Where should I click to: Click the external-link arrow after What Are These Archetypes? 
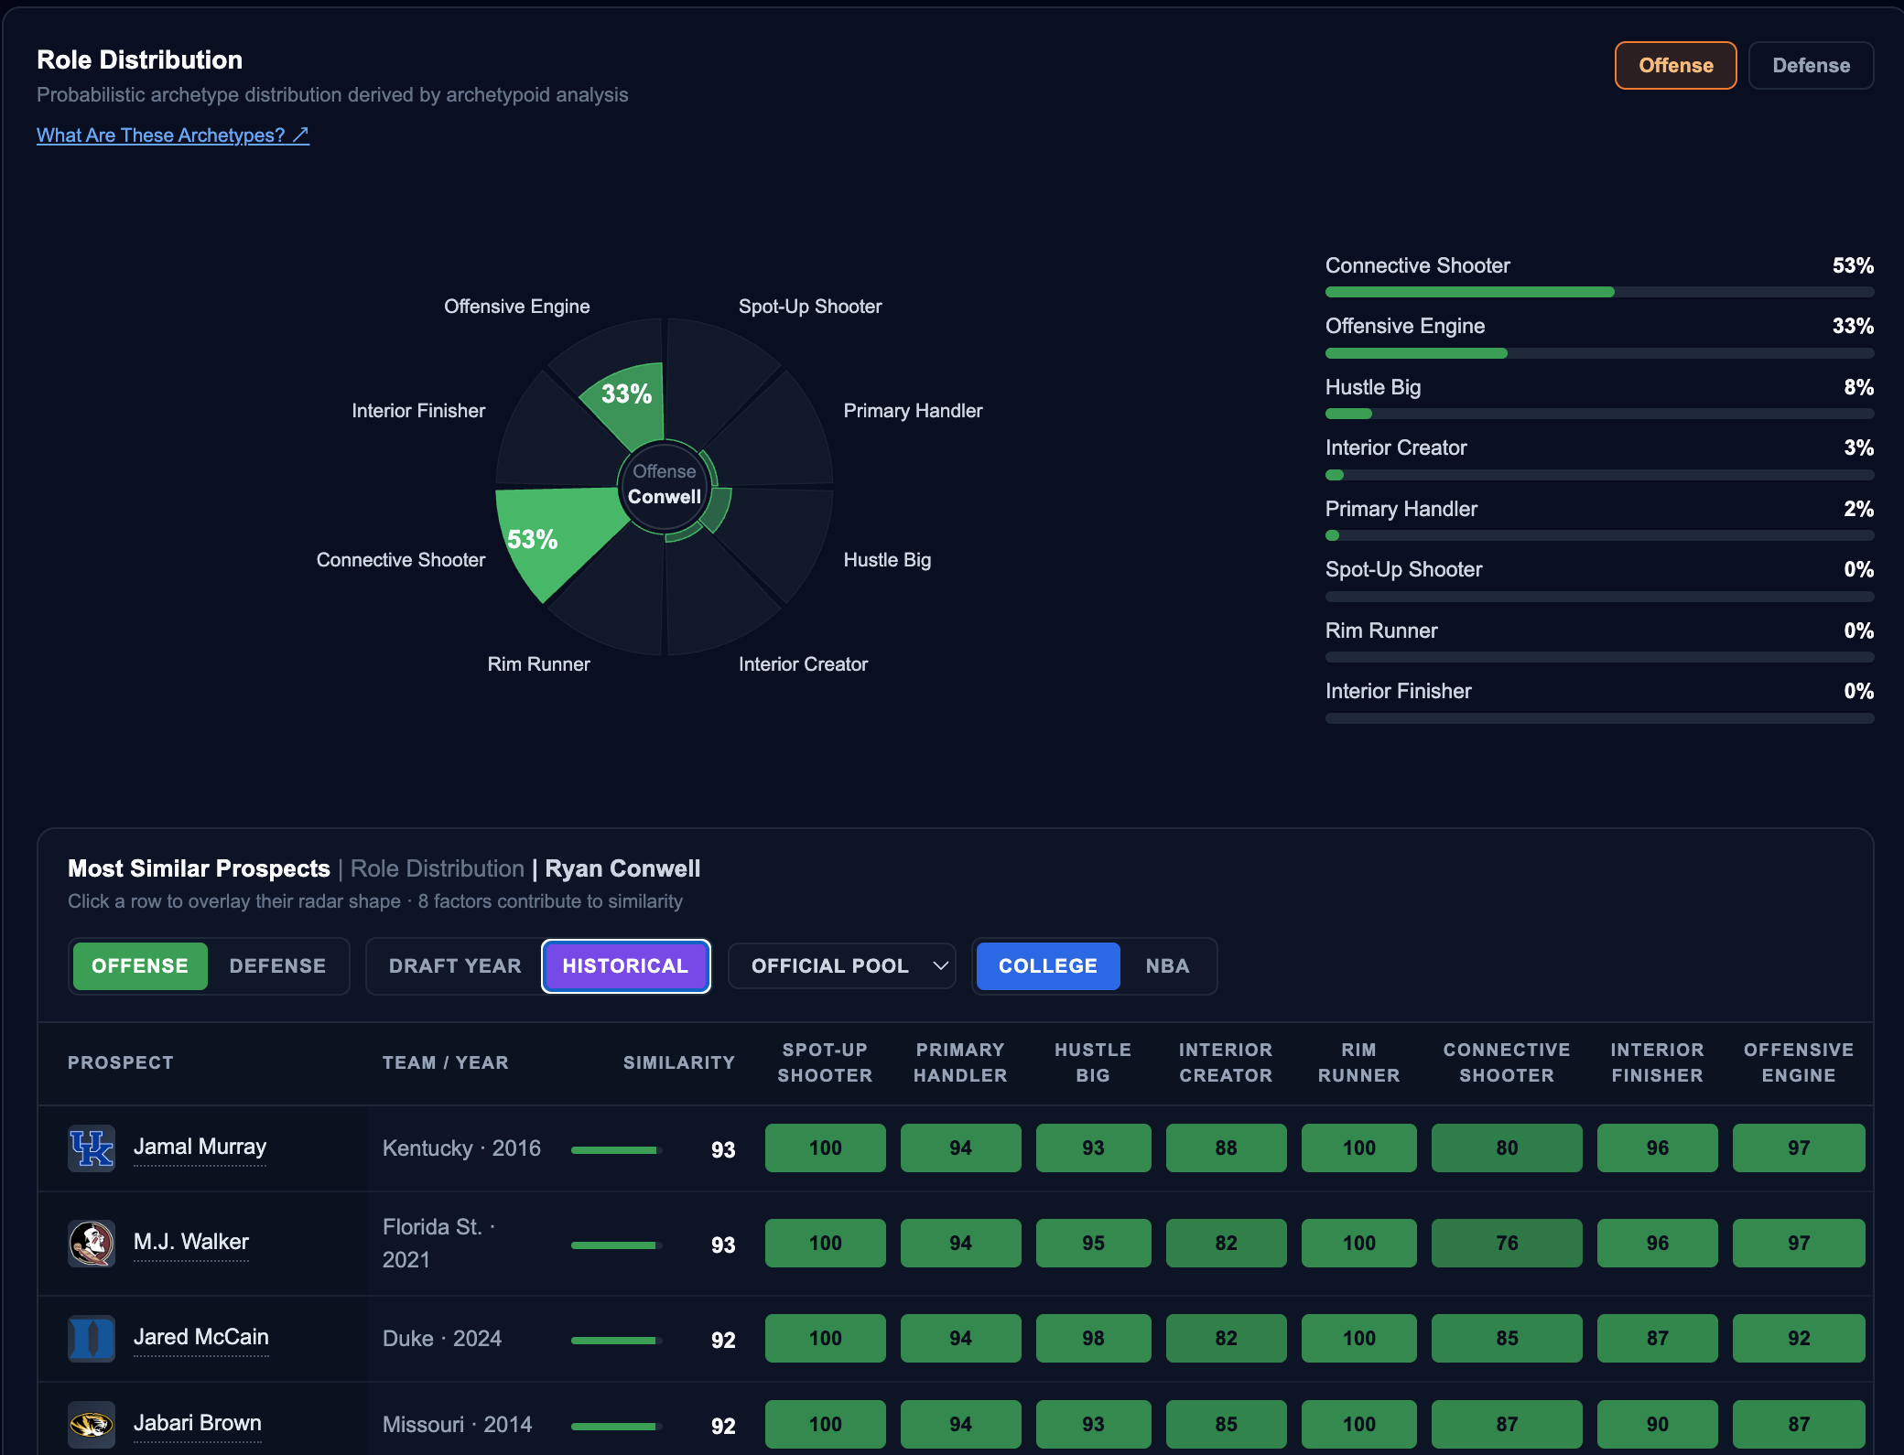click(x=300, y=135)
